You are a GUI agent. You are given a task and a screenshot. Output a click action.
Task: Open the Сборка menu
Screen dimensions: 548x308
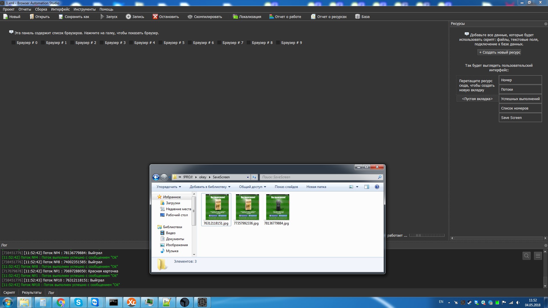point(41,9)
